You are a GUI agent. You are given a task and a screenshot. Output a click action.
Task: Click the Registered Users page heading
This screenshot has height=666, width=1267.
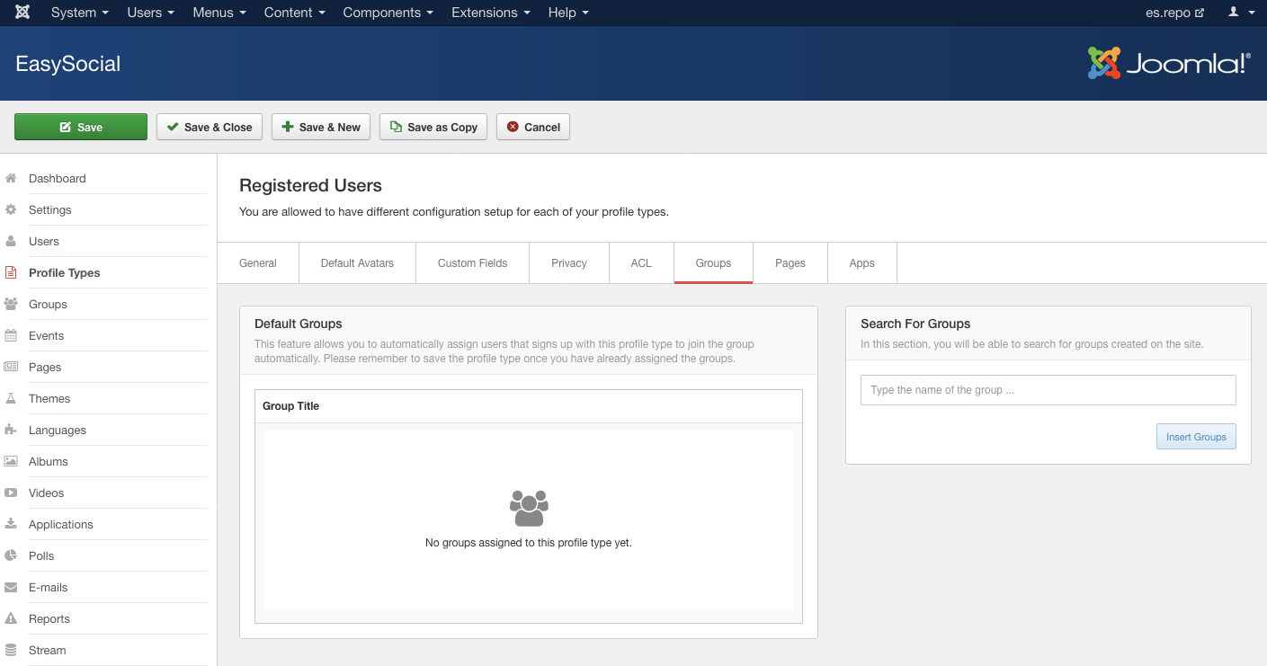(311, 186)
